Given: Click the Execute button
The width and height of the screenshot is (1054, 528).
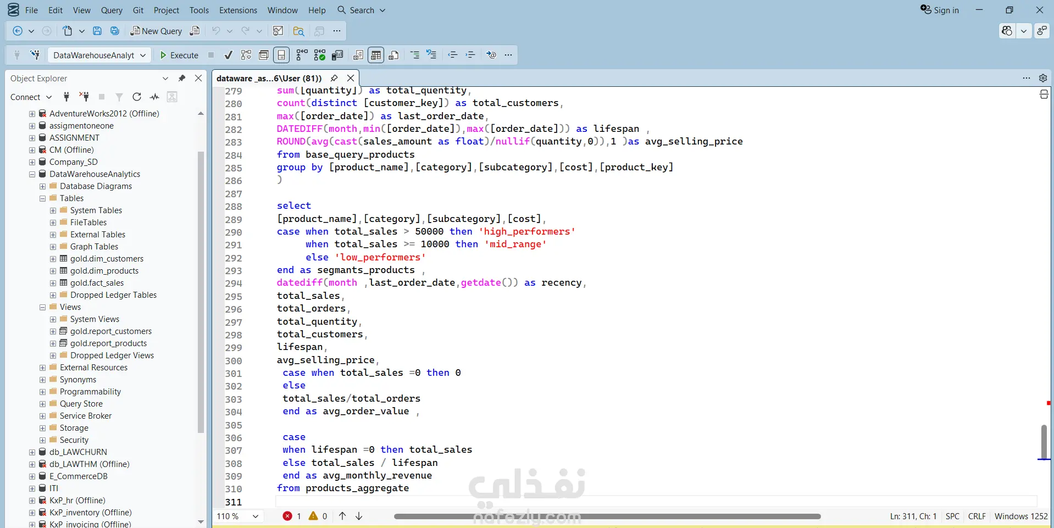Looking at the screenshot, I should [179, 55].
